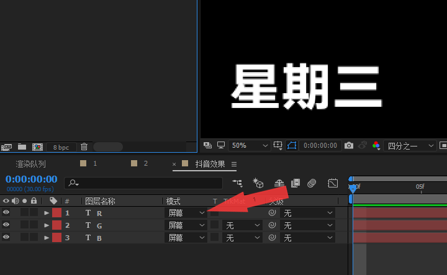
Task: Click the draft 3D cube icon
Action: tap(258, 183)
